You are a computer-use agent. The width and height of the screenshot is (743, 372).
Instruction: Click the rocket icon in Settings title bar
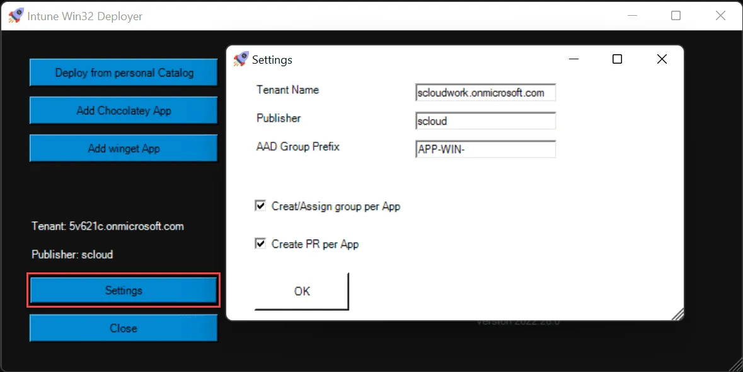[x=241, y=59]
